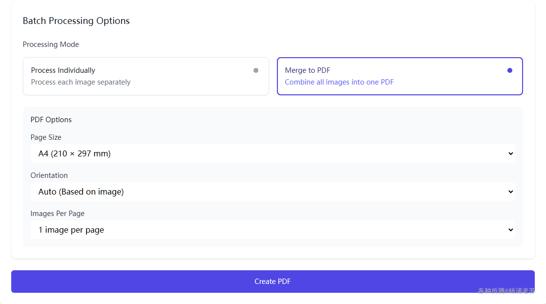The height and width of the screenshot is (304, 546).
Task: Click the Batch Processing Options title
Action: pyautogui.click(x=76, y=21)
